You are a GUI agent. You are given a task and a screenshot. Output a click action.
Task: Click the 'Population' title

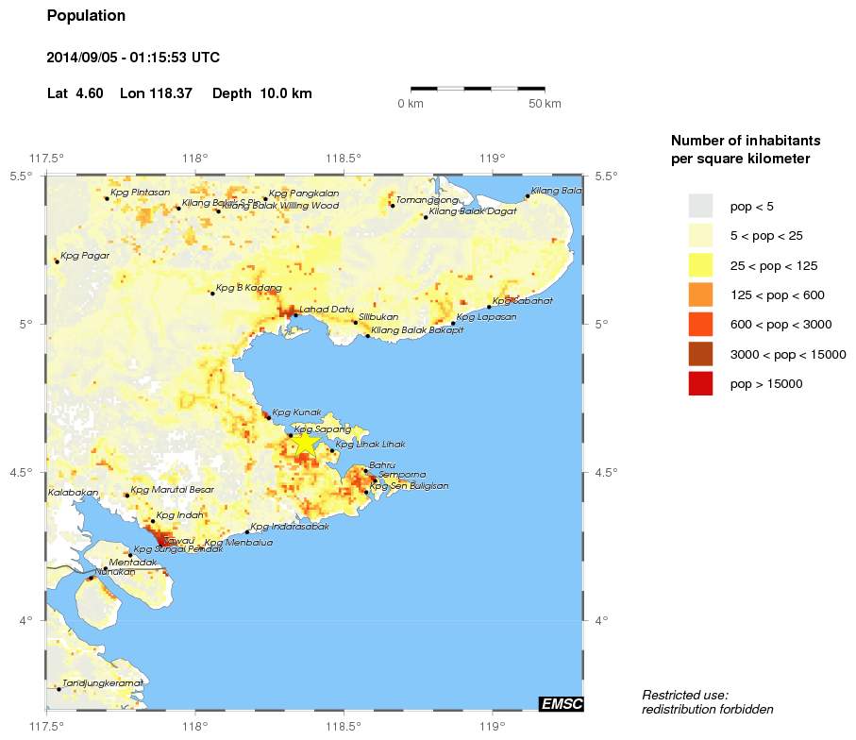(86, 16)
